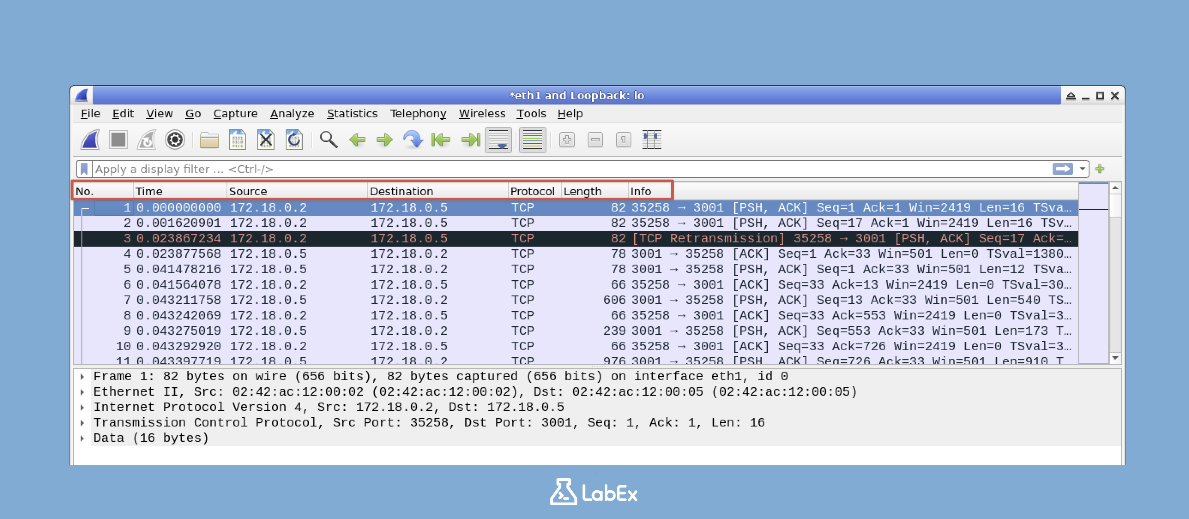Screen dimensions: 1189x519
Task: Go to the last packet
Action: (x=470, y=140)
